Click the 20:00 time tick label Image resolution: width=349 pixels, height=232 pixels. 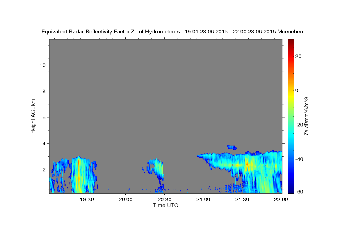tap(126, 200)
